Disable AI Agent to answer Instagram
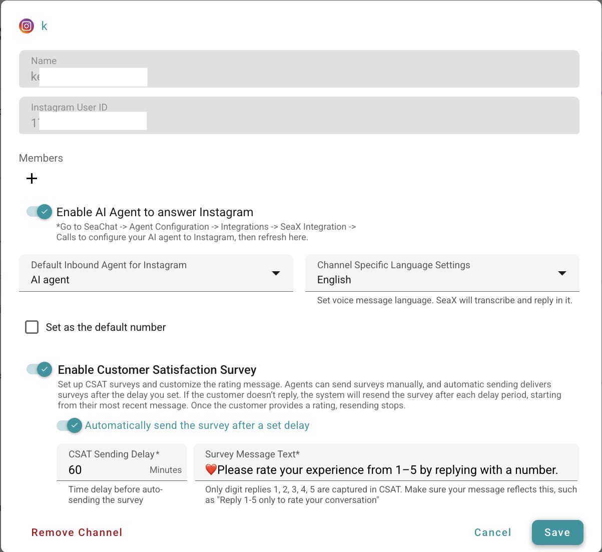 (x=40, y=212)
